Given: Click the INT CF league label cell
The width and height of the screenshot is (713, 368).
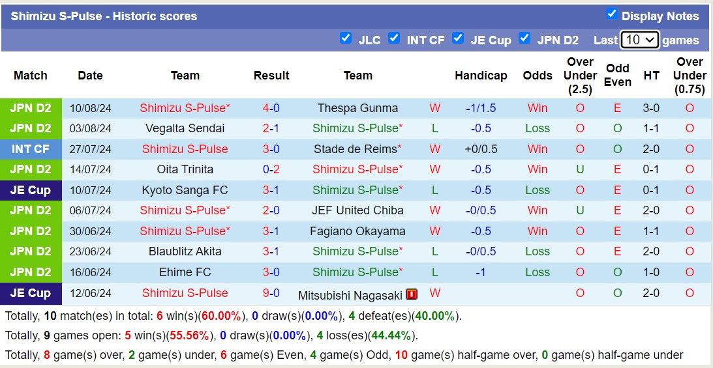Looking at the screenshot, I should click(31, 149).
